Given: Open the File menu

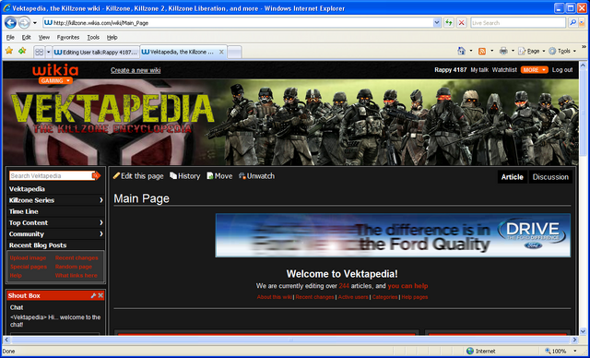Looking at the screenshot, I should [10, 37].
